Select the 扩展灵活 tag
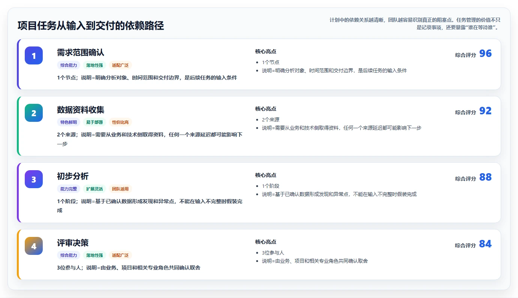Viewport: 518px width, 298px height. click(95, 189)
